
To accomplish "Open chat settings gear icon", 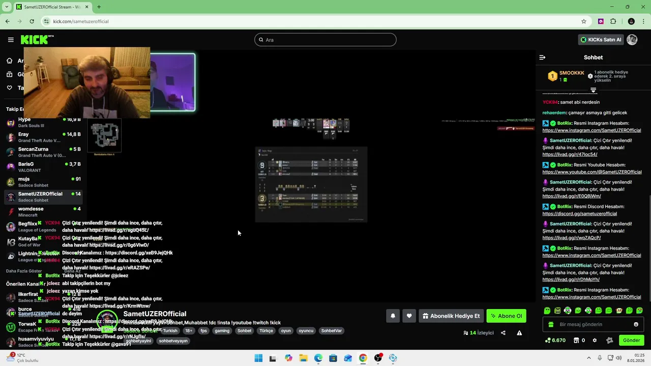I will point(595,340).
